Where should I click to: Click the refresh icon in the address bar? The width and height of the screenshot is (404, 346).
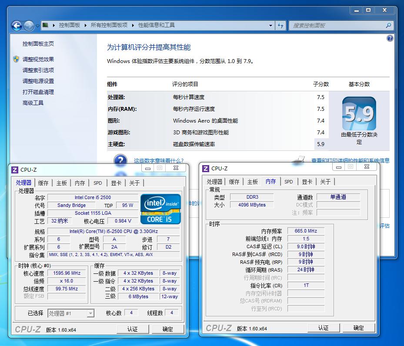pyautogui.click(x=281, y=26)
